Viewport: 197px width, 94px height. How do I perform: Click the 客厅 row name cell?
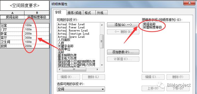[12, 38]
